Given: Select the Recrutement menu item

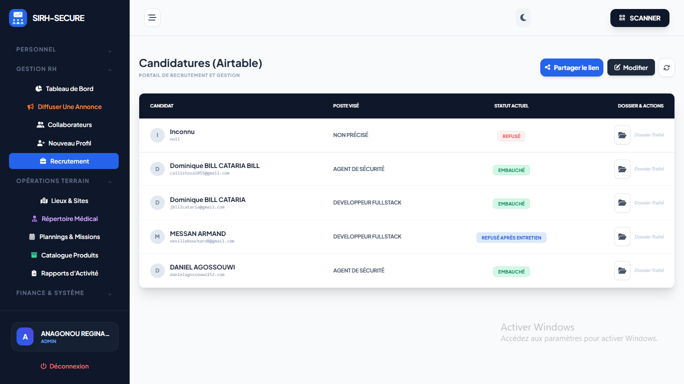Looking at the screenshot, I should (x=64, y=161).
